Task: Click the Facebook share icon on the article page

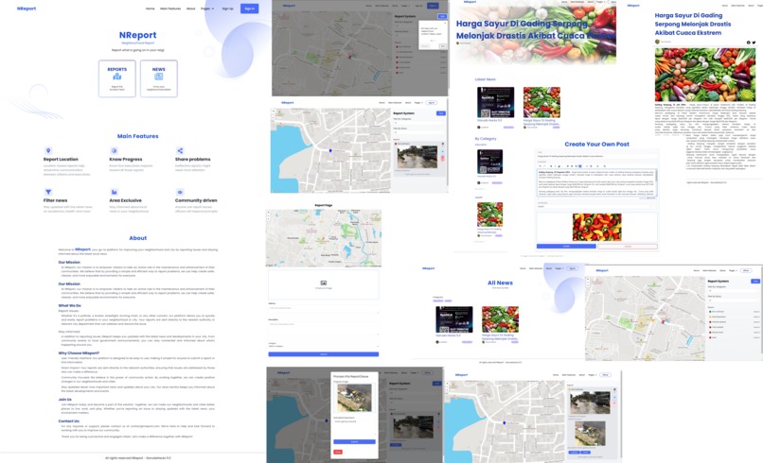Action: click(x=749, y=43)
